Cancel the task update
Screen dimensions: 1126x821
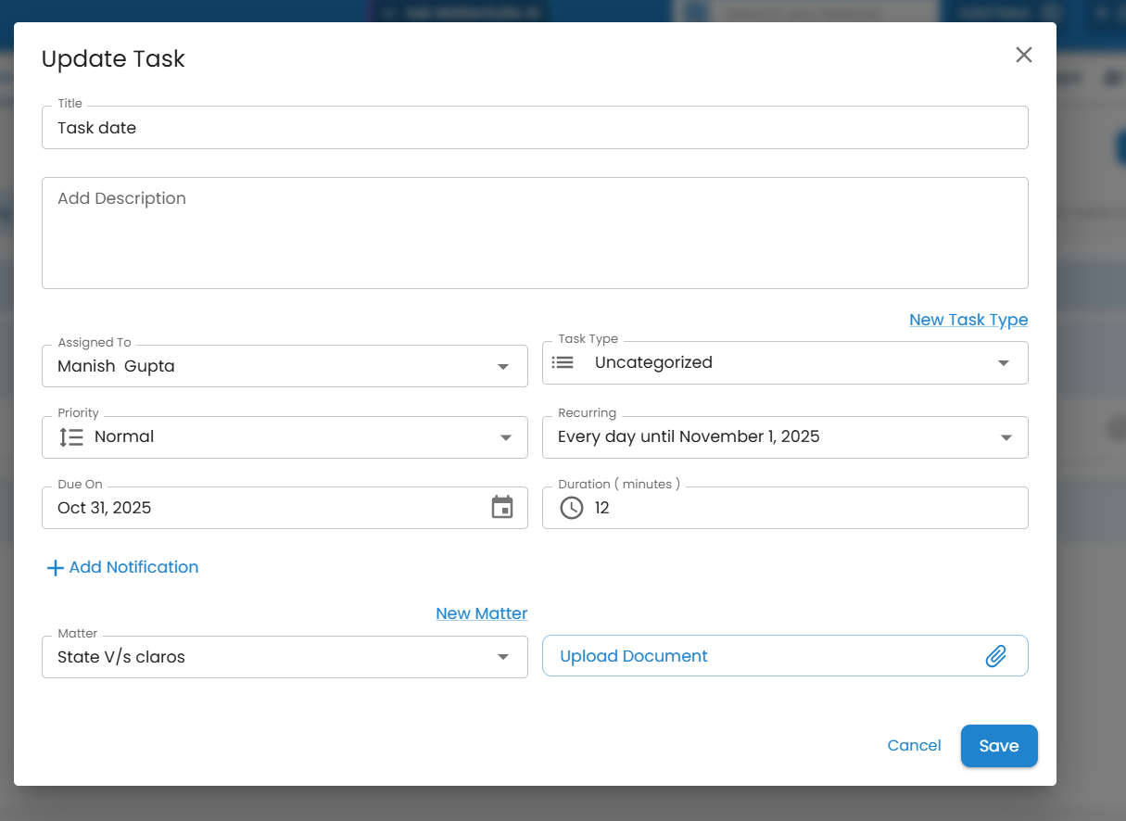(x=914, y=746)
